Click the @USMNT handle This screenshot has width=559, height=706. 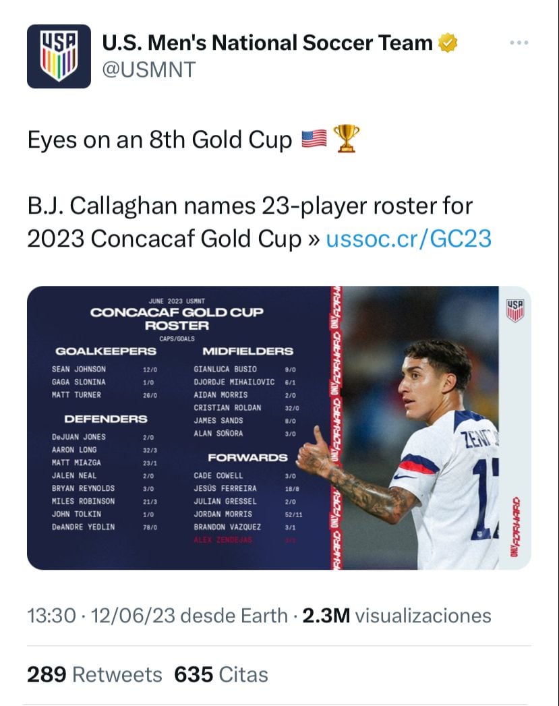pyautogui.click(x=146, y=67)
